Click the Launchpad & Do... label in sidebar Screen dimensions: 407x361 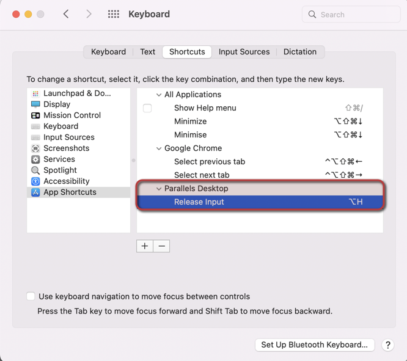[77, 93]
